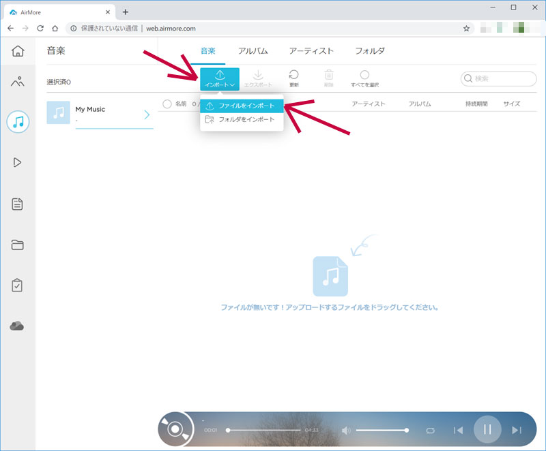Click the 更新 refresh icon
546x451 pixels.
293,78
